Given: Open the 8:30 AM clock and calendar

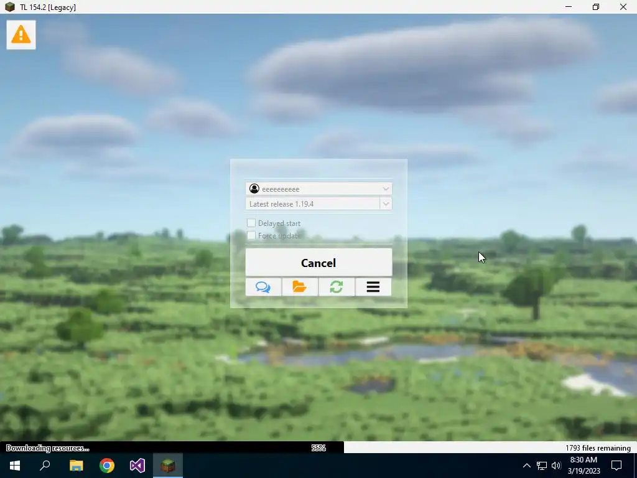Looking at the screenshot, I should coord(584,466).
